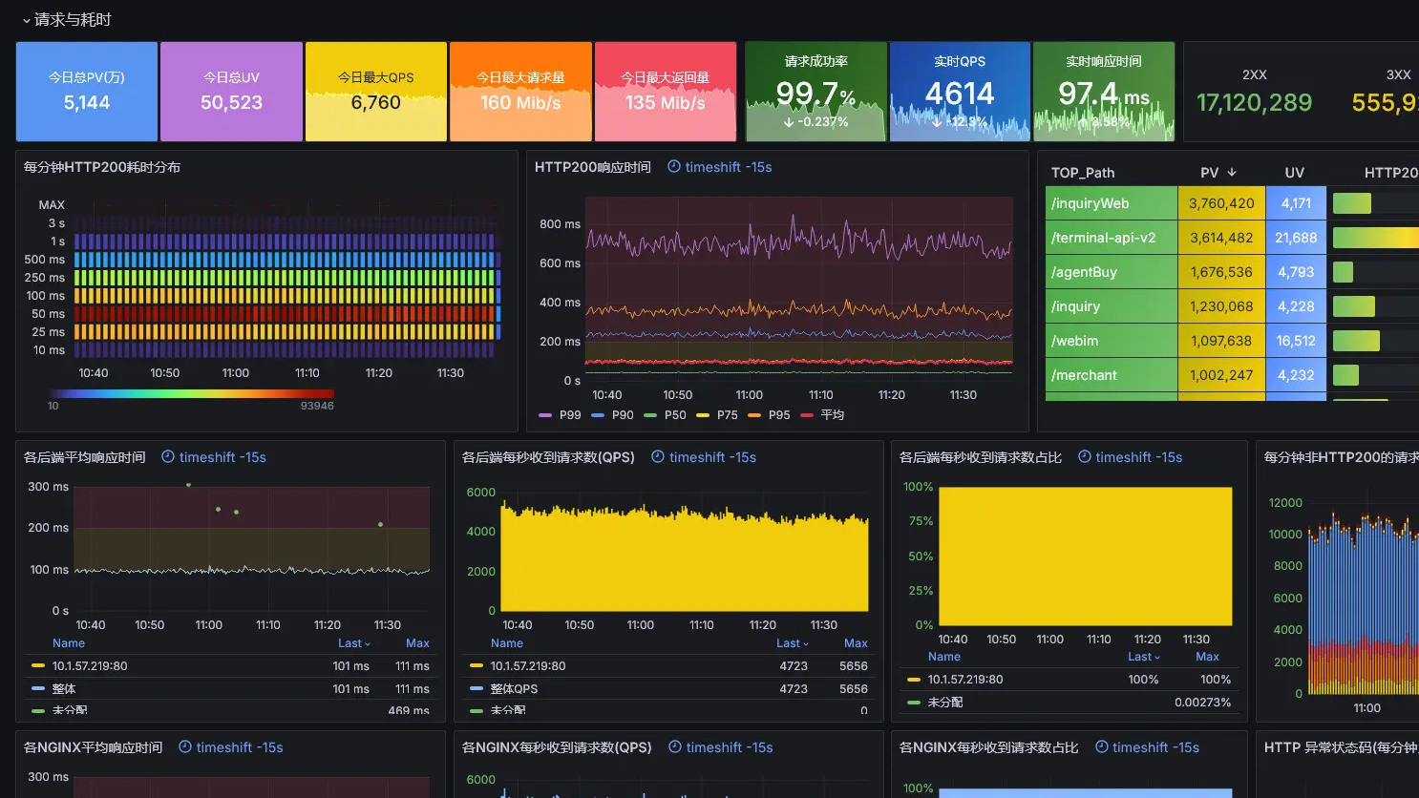Click timeshift clock icon in 各NGINX每秒收到请求数占比 panel

pyautogui.click(x=1102, y=747)
